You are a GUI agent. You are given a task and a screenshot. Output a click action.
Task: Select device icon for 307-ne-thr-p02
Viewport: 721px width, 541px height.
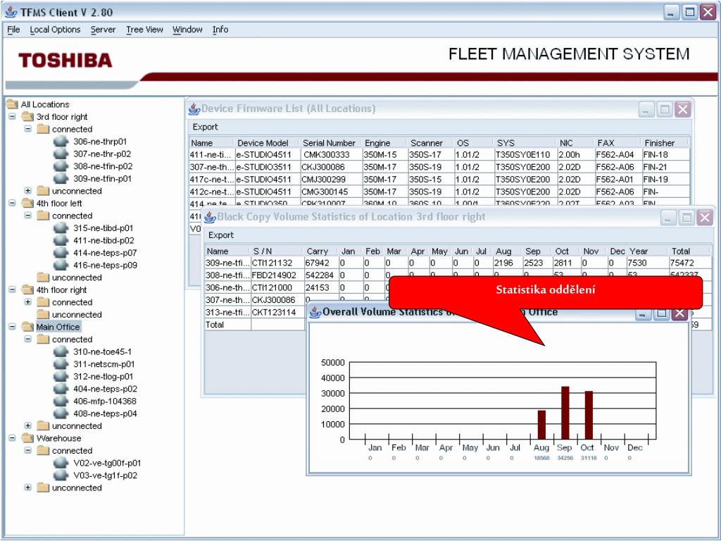[61, 154]
